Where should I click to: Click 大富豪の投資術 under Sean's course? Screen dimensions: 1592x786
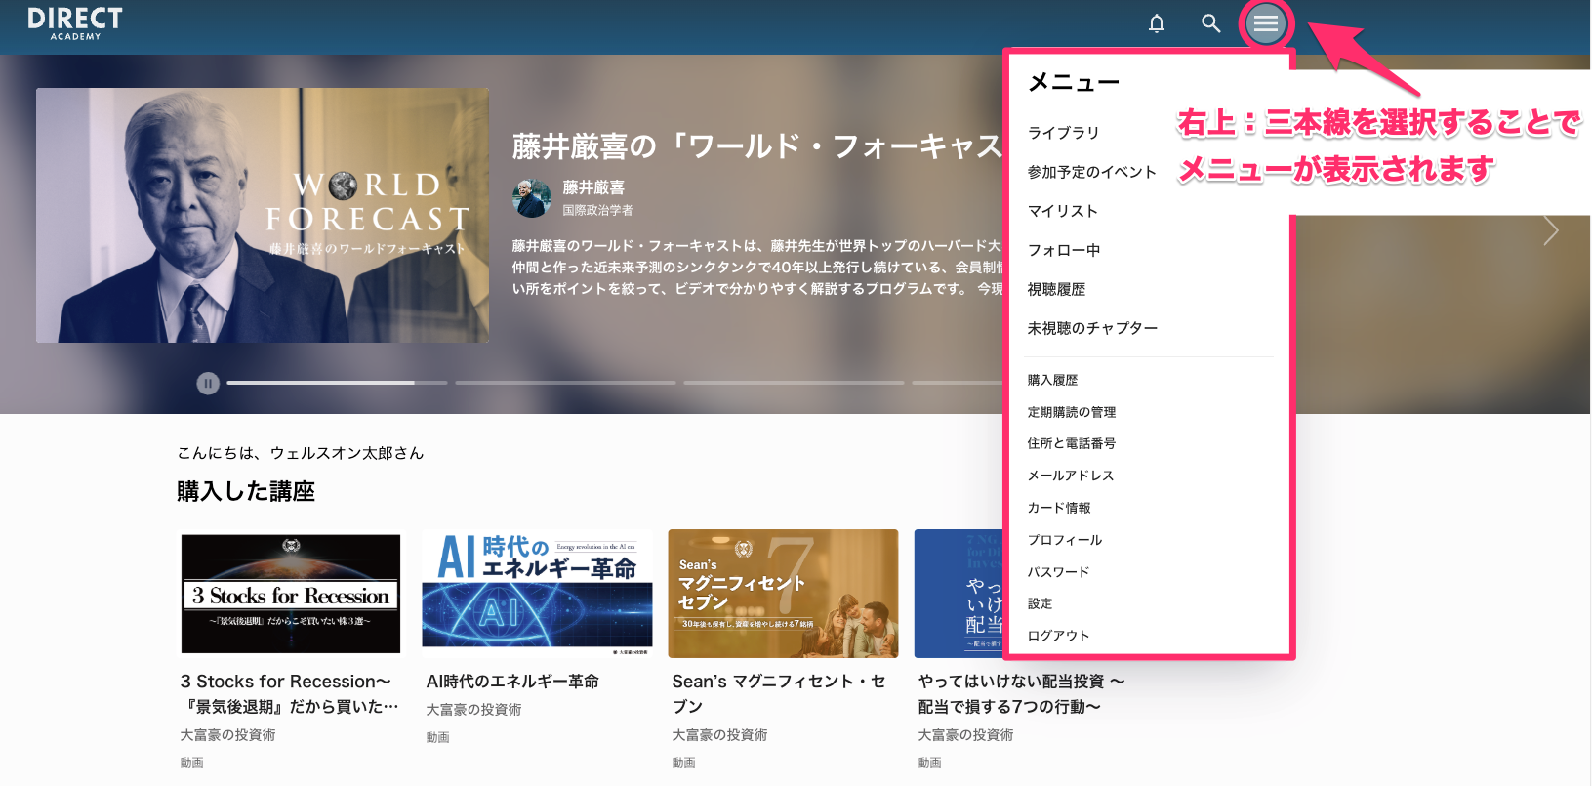pyautogui.click(x=719, y=735)
